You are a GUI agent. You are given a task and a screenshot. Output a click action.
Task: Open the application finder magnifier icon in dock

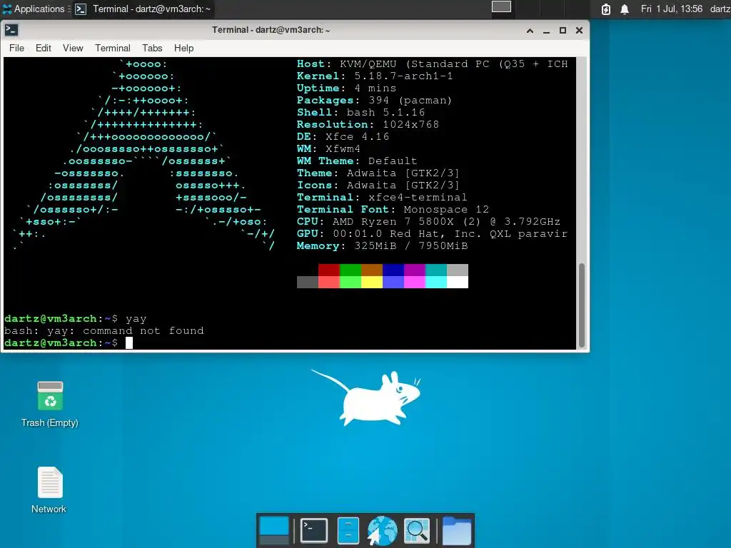[x=417, y=530]
